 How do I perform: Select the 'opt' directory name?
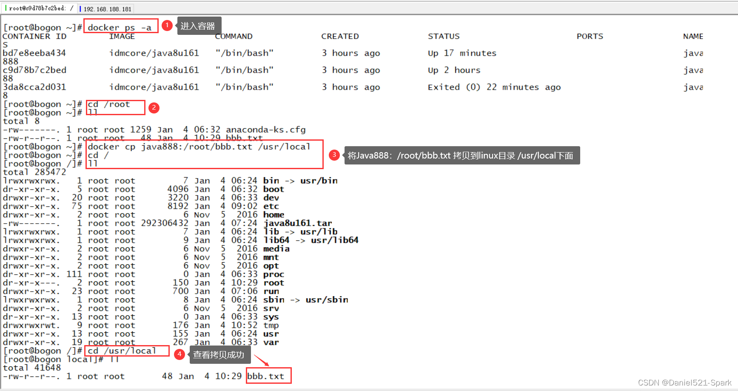[271, 266]
